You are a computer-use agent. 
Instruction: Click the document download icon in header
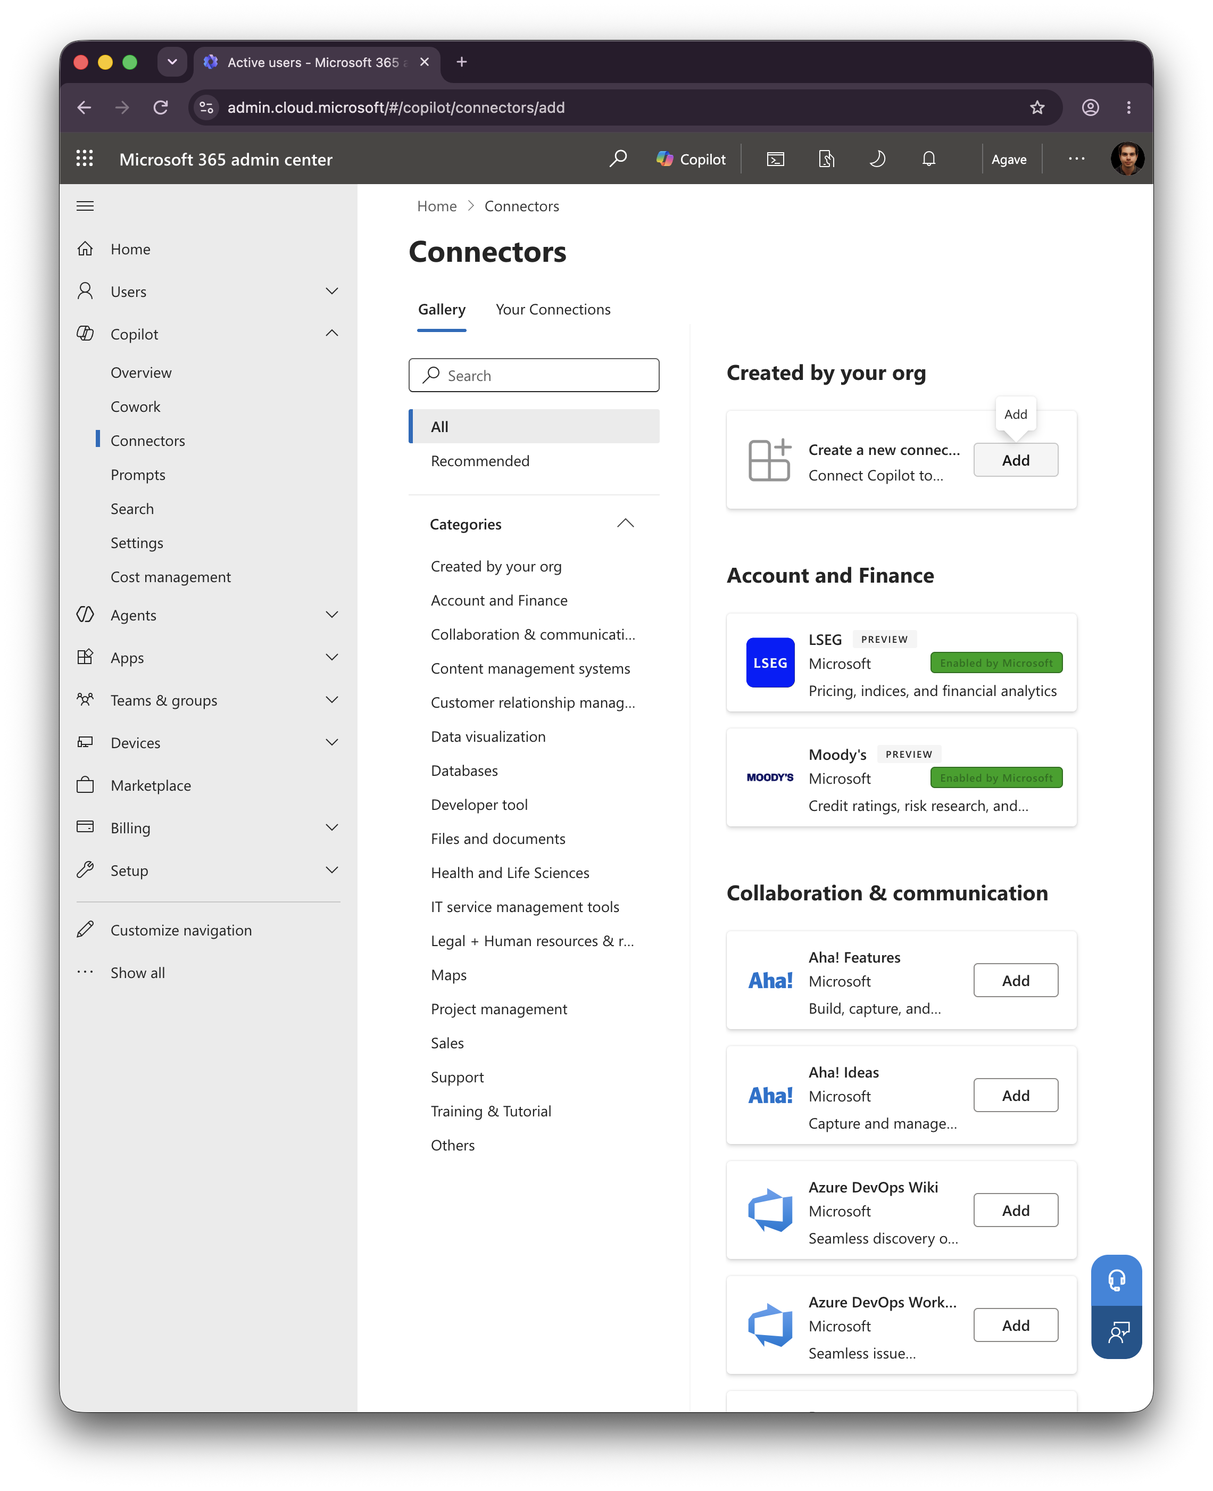(826, 159)
